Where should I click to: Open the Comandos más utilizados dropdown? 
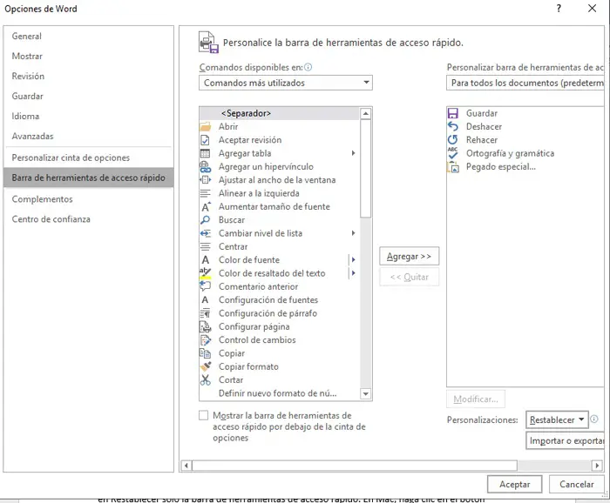[x=286, y=83]
